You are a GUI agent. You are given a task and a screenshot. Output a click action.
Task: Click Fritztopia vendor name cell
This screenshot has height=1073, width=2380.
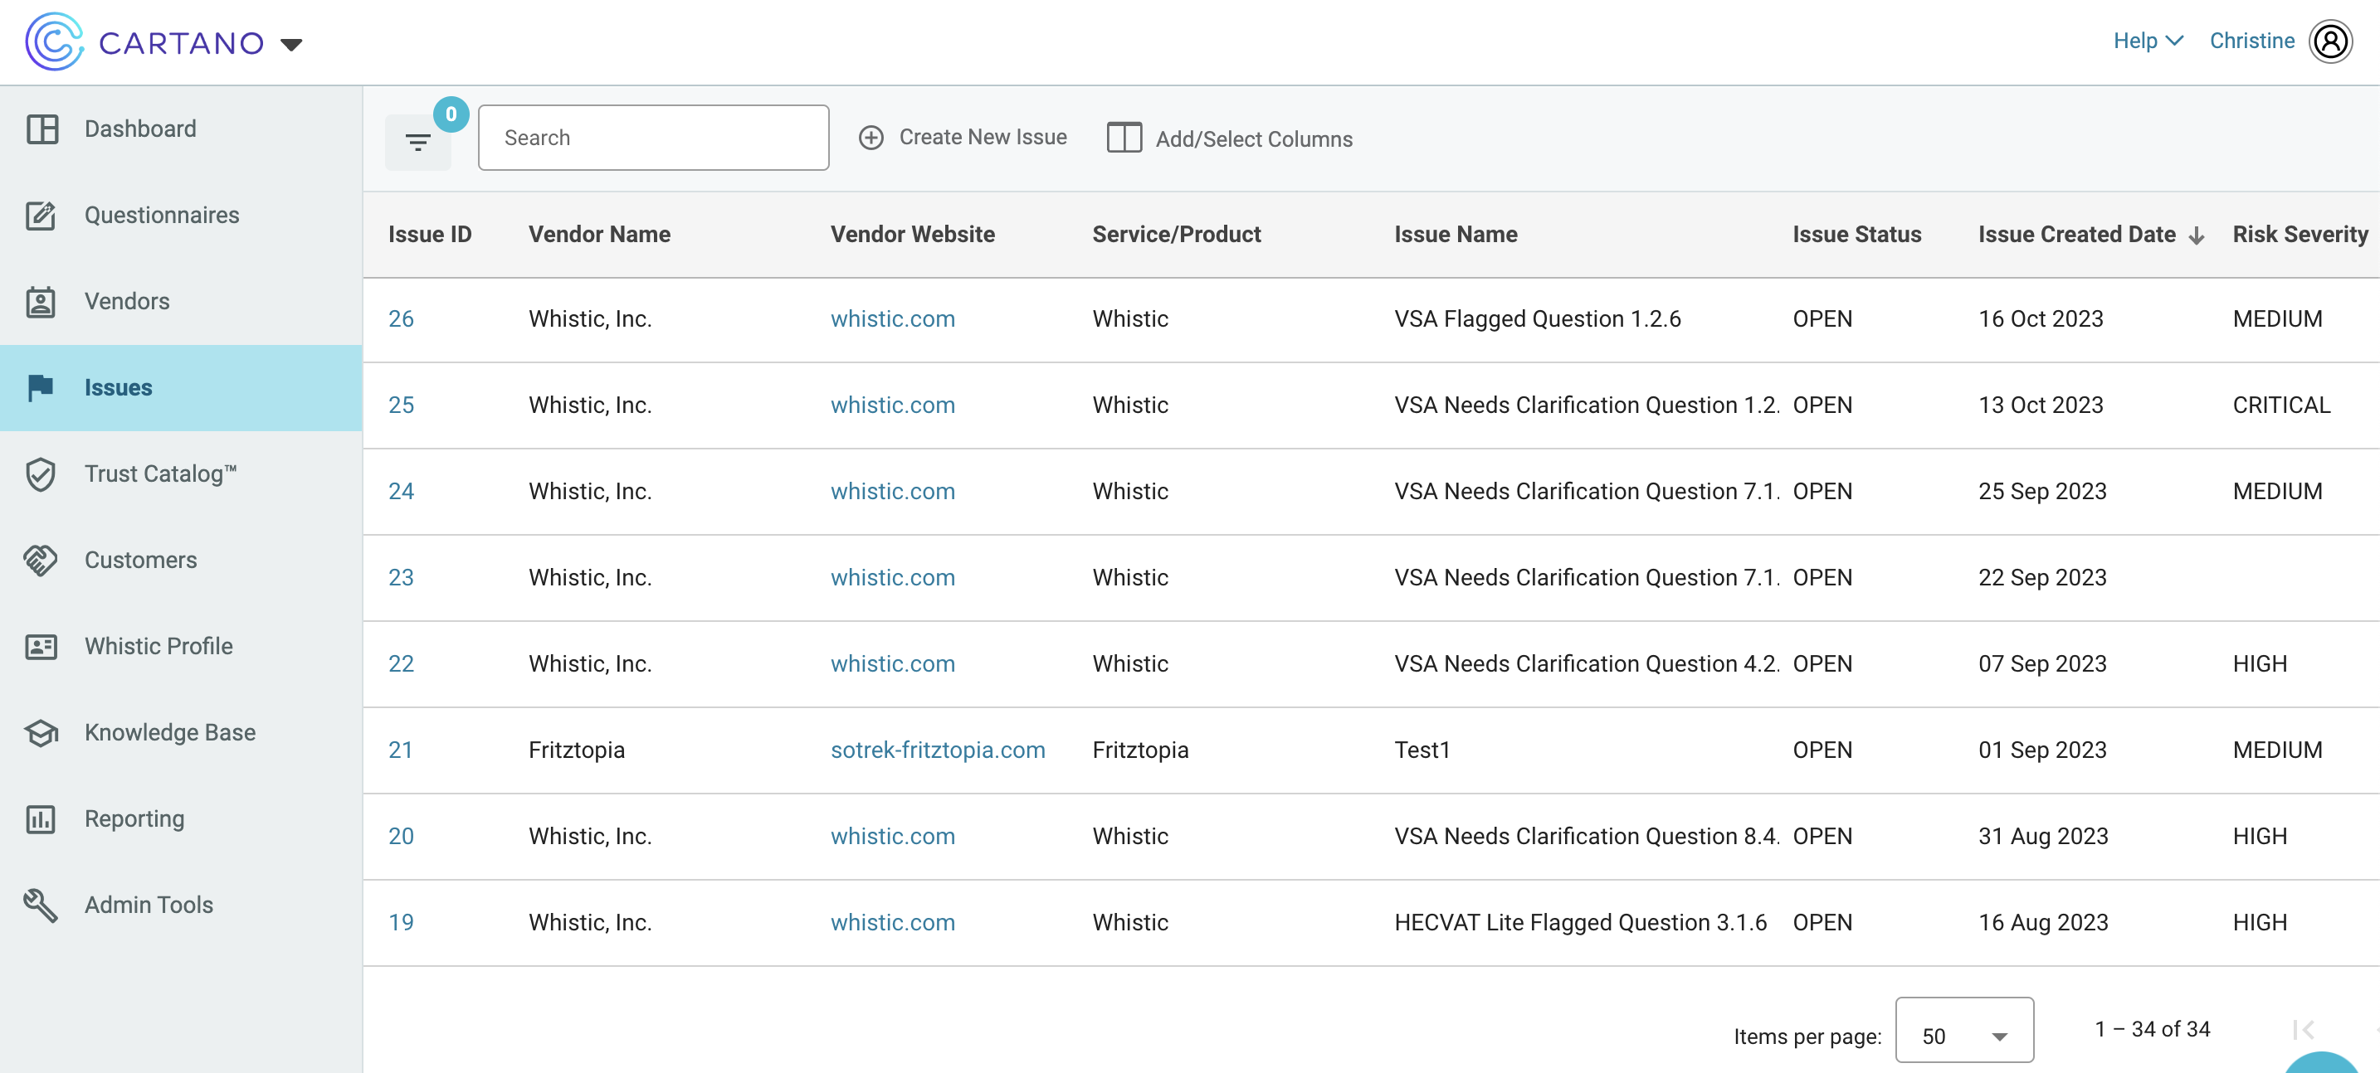577,750
